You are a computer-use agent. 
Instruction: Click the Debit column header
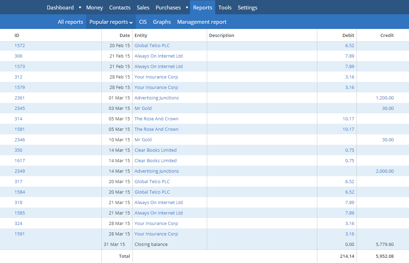[348, 35]
